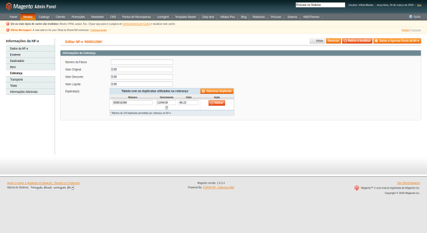Click the duplicata Valor field 96.22
Viewport: 427px width, 233px height.
coord(188,102)
